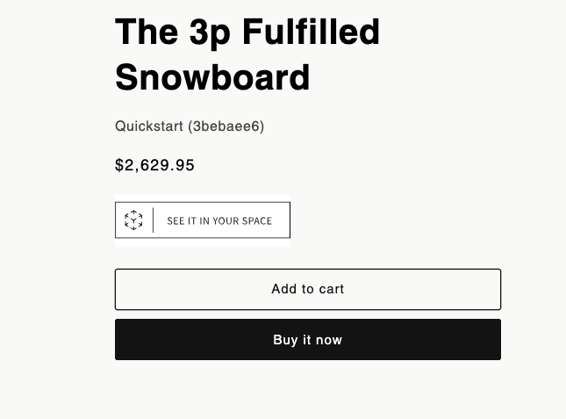Click the word 'Quickstart' under the title

pos(149,126)
